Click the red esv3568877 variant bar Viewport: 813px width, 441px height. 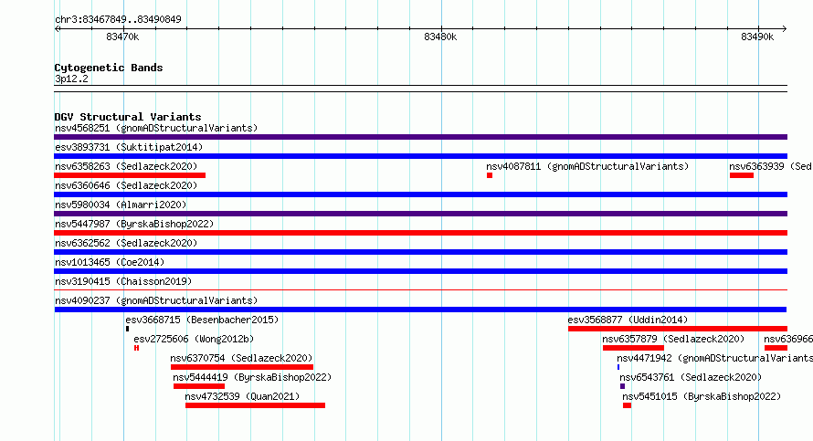678,329
